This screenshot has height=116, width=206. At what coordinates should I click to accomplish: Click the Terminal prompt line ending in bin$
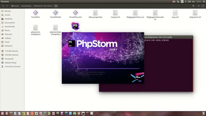point(156,40)
